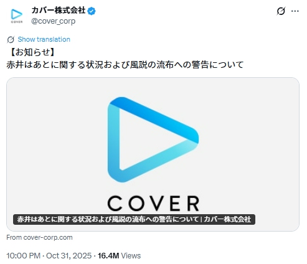The image size is (307, 264).
Task: Click the Views label
Action: click(x=131, y=256)
